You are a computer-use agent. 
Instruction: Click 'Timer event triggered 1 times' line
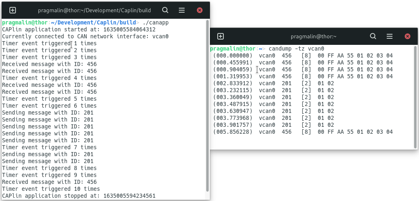pos(49,43)
